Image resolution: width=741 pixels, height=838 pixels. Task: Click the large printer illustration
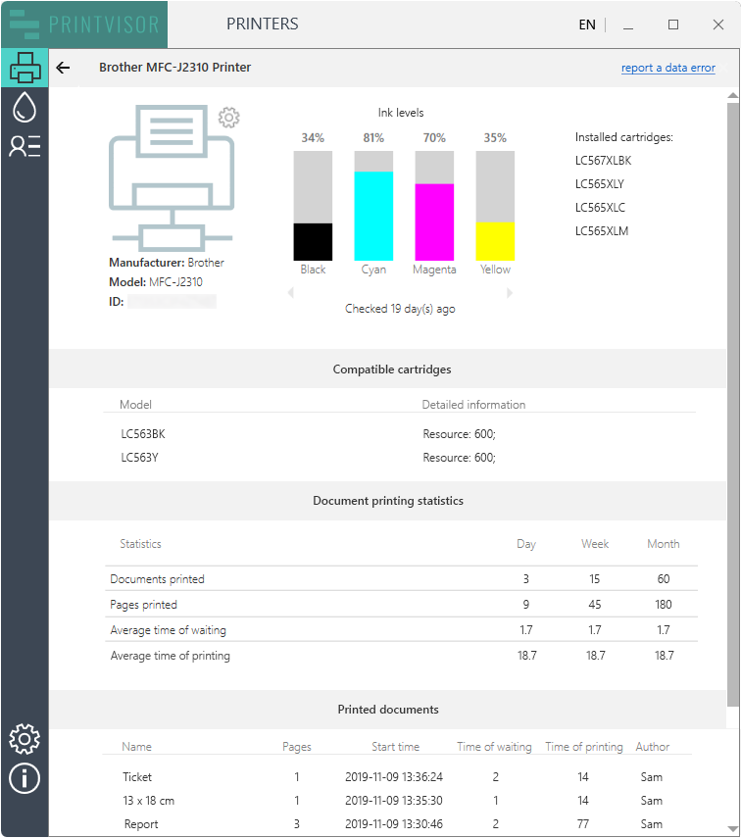tap(170, 176)
